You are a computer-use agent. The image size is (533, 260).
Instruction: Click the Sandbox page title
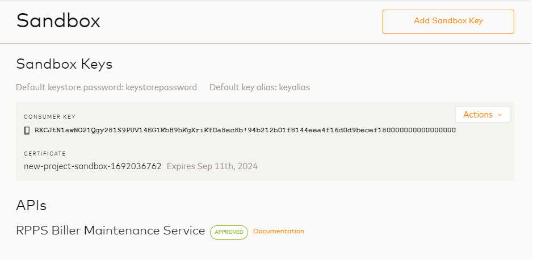coord(58,21)
